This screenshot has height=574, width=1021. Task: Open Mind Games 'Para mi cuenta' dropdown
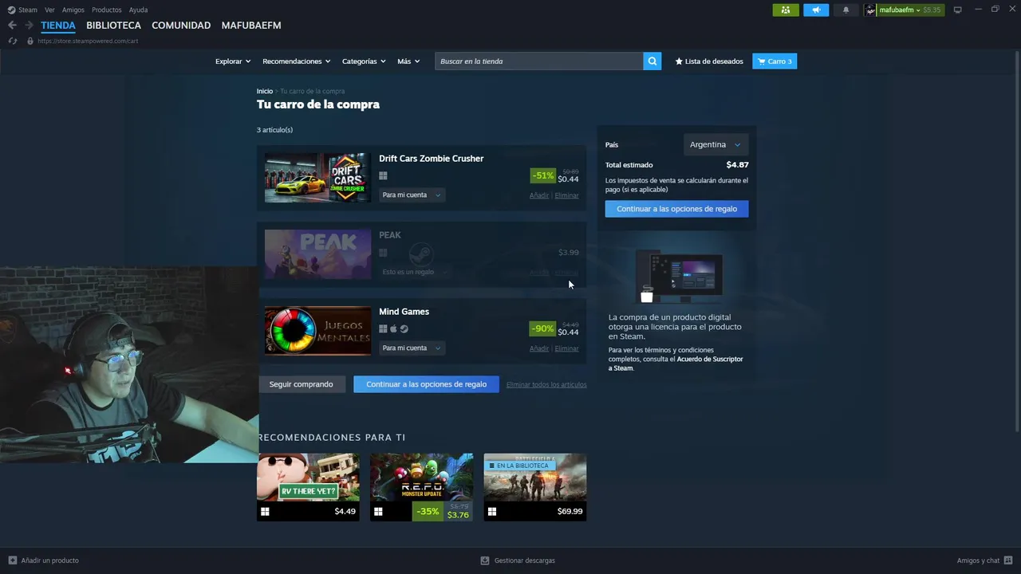click(x=411, y=348)
